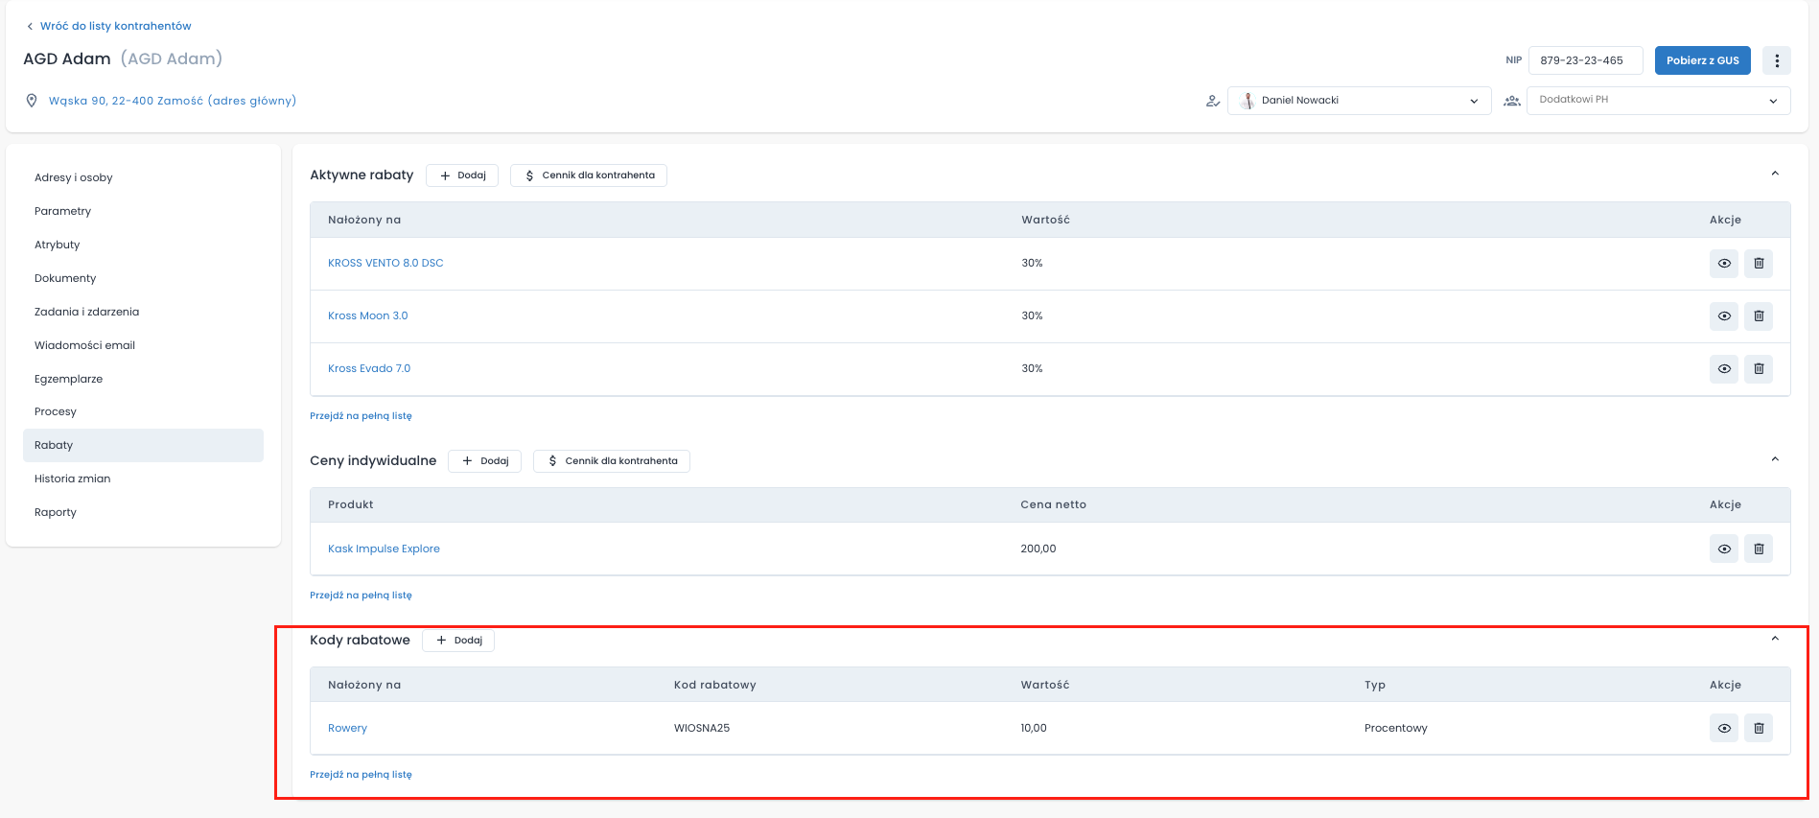This screenshot has height=818, width=1819.
Task: Click the location pin address icon
Action: point(32,101)
